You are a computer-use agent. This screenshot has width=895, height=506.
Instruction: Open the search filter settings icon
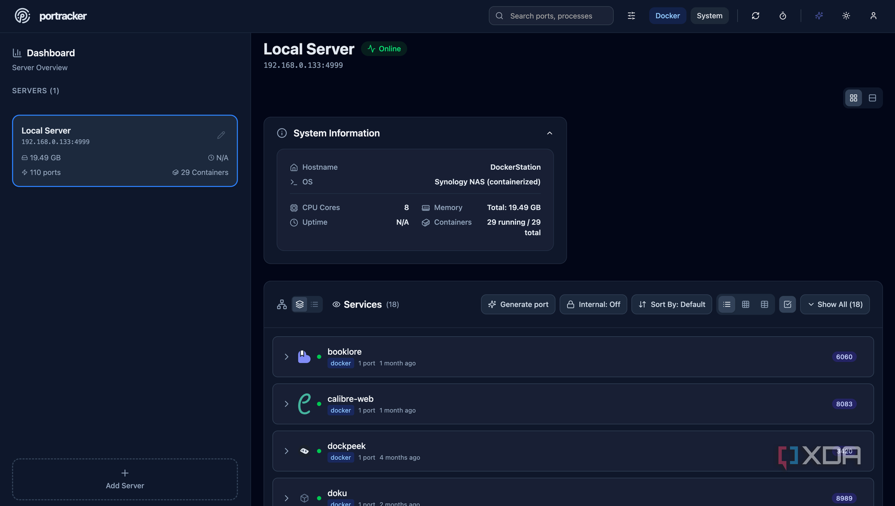(631, 16)
